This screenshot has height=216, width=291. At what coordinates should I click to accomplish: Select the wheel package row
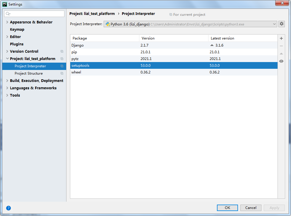(x=174, y=72)
